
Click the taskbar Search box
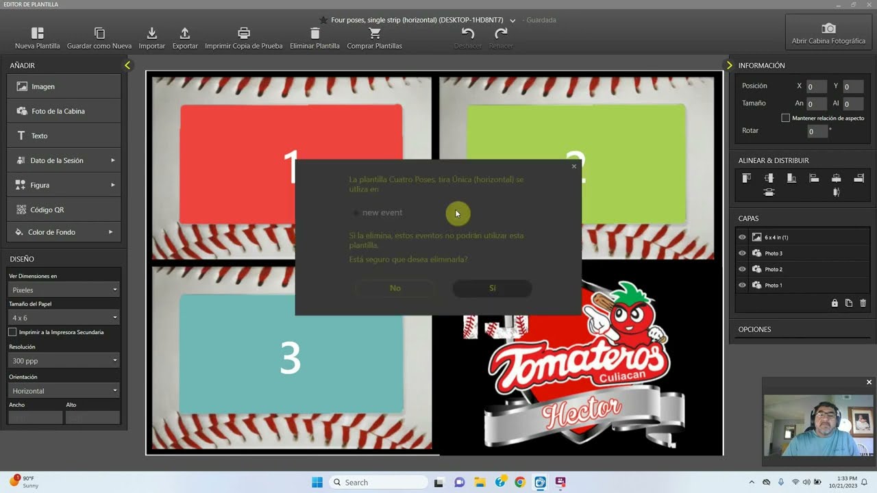click(x=380, y=482)
